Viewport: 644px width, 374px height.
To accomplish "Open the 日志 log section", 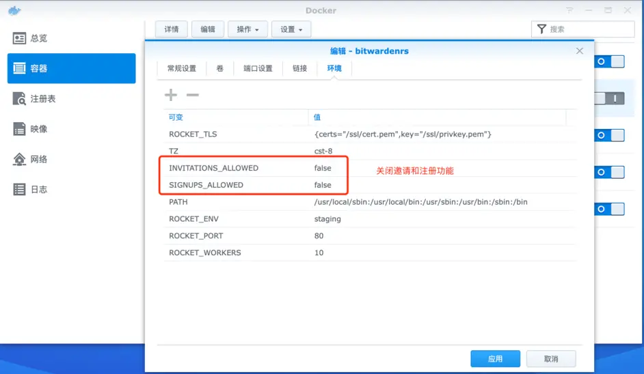I will pyautogui.click(x=72, y=190).
